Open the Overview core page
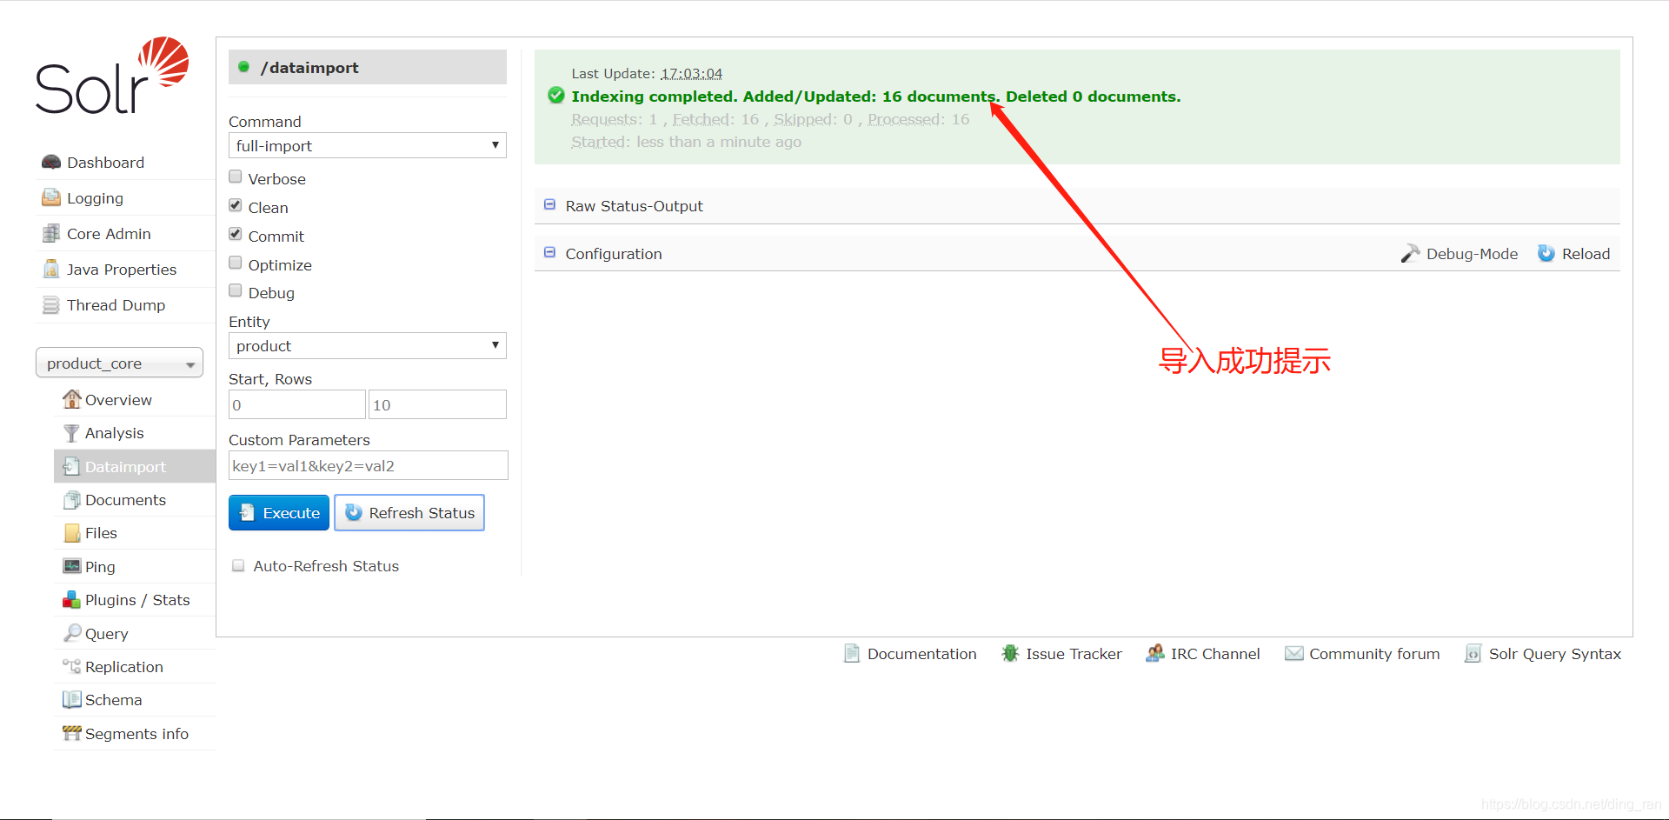Viewport: 1669px width, 820px height. pos(118,400)
